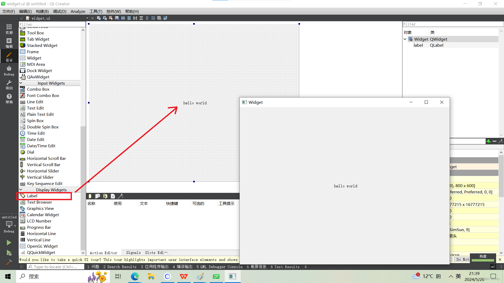Screen dimensions: 504x283
Task: Select Edit Widgets mode toolbar icon
Action: click(x=99, y=18)
